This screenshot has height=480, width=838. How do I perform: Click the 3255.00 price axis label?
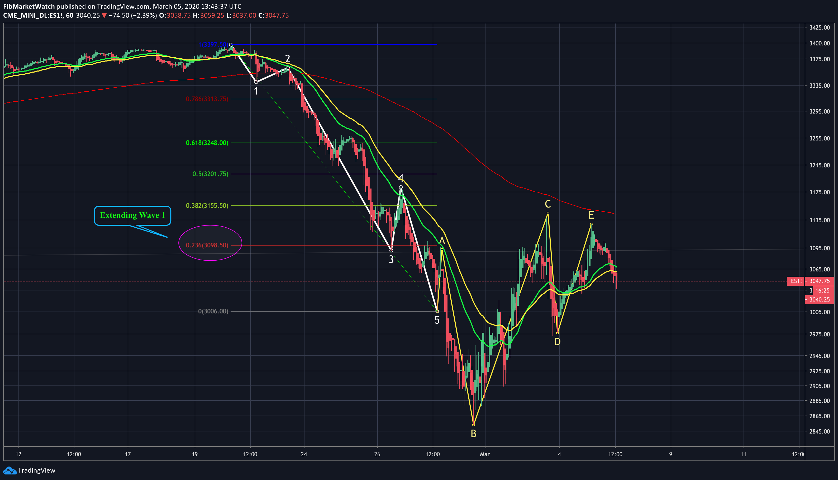[820, 138]
